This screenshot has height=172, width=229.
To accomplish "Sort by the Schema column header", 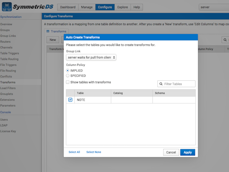I will (174, 93).
